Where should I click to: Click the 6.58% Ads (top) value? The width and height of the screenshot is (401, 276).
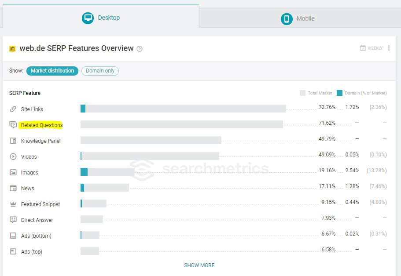pos(328,250)
